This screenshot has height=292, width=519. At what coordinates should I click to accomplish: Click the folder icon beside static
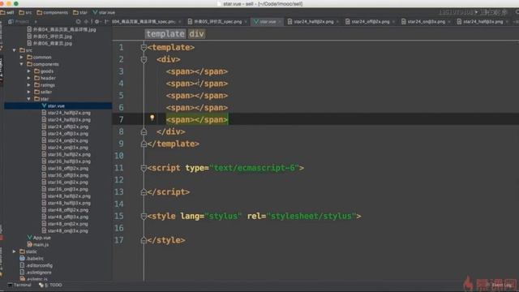point(22,251)
